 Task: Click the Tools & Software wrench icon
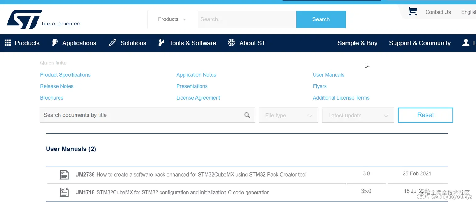161,43
